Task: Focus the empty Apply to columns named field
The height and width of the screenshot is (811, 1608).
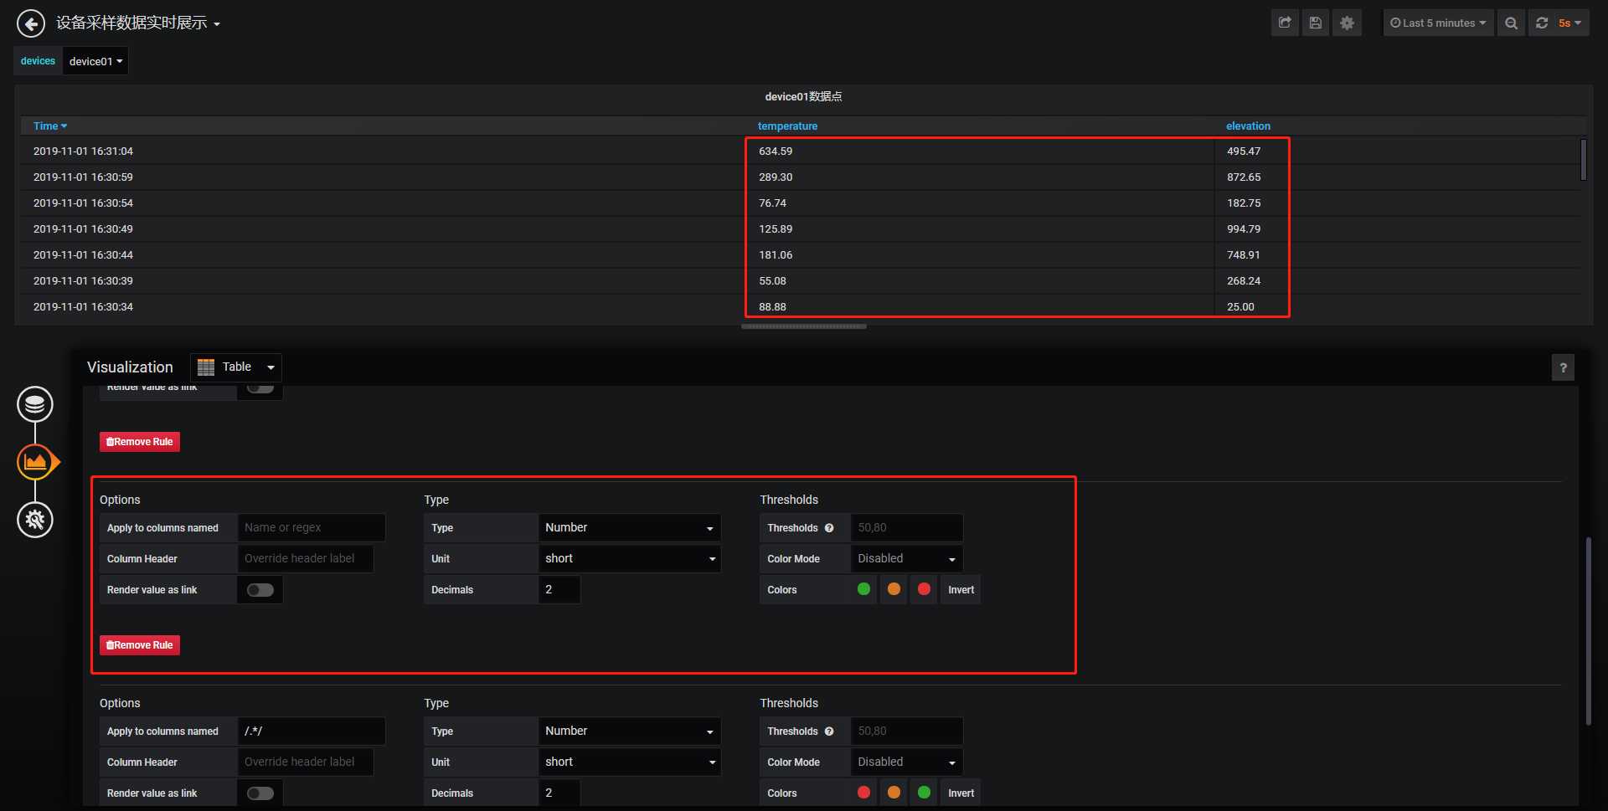Action: [312, 528]
